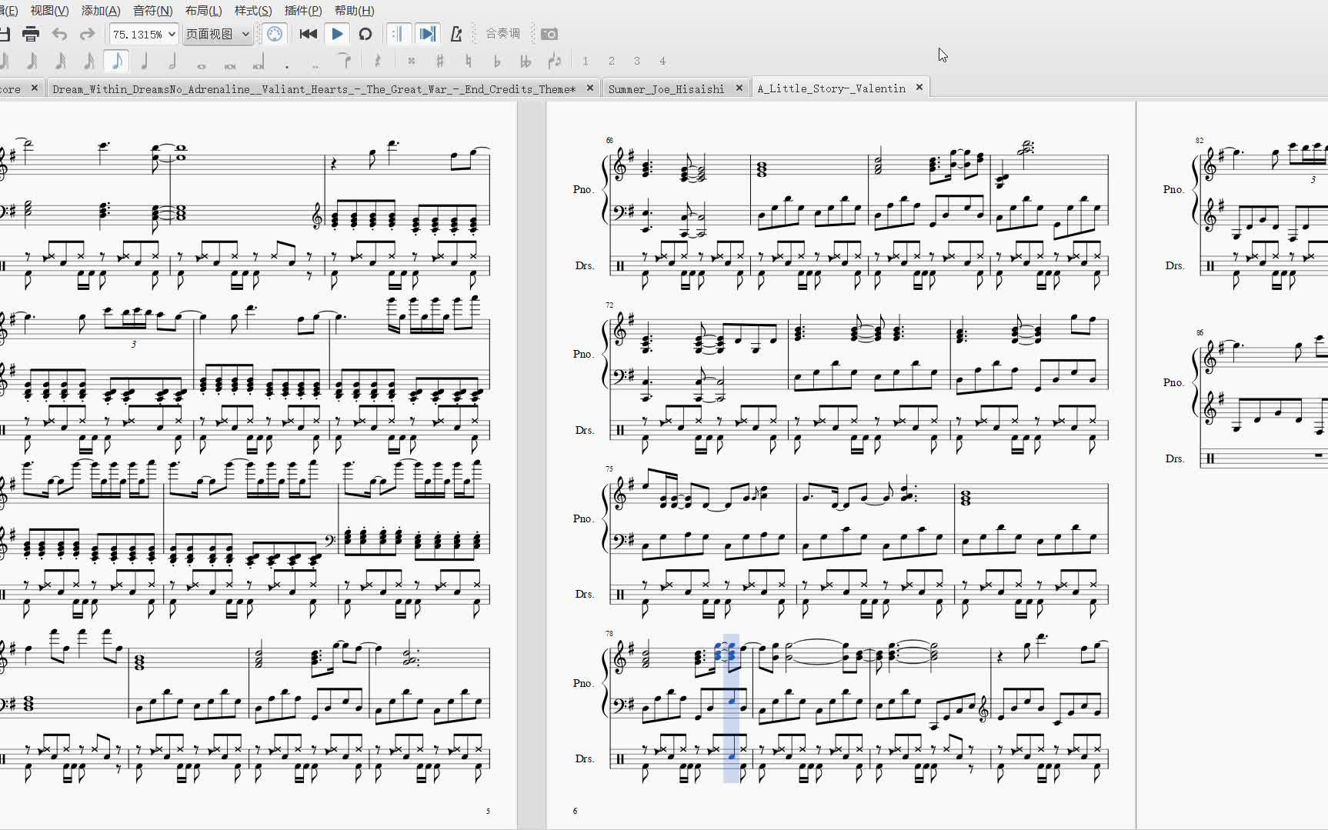Open the zoom level dropdown 75.1315%

tap(143, 34)
